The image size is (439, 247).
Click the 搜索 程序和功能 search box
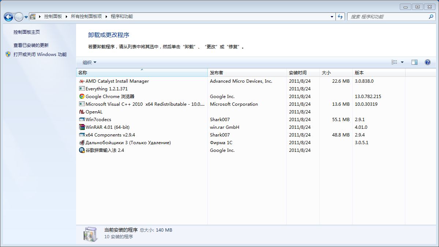pyautogui.click(x=388, y=17)
